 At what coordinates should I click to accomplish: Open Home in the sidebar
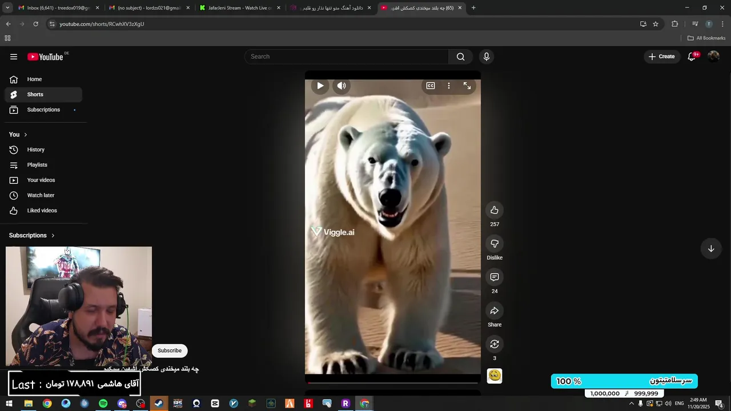click(x=43, y=79)
